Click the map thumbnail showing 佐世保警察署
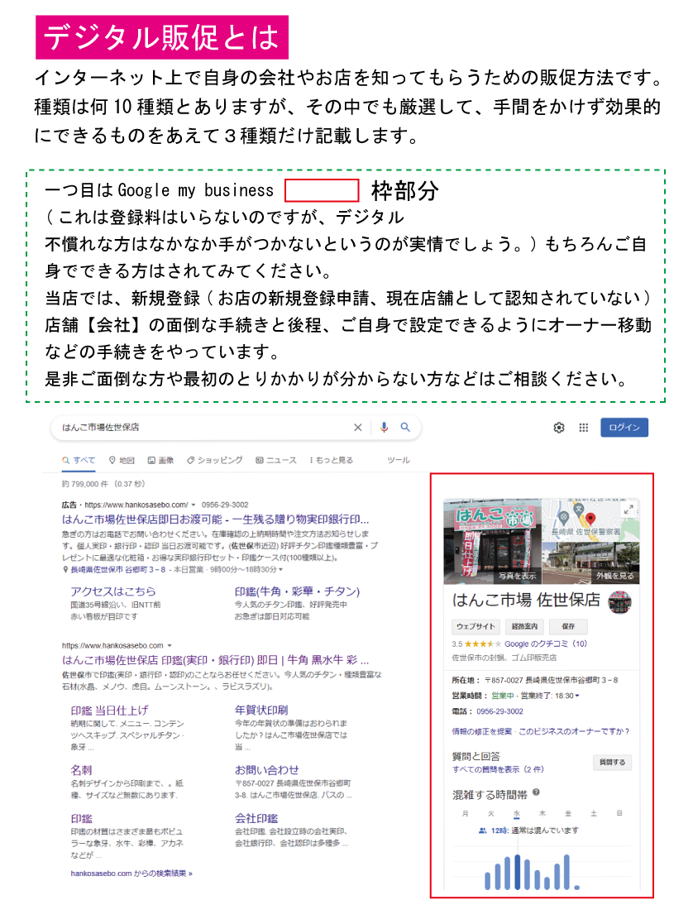693x919 pixels. coord(591,519)
